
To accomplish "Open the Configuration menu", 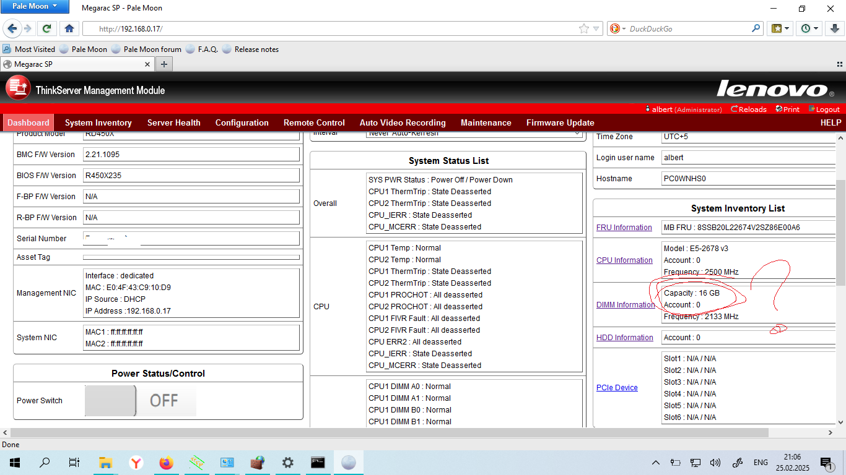I will pos(242,122).
